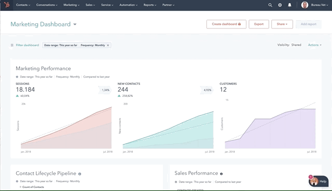Click Compared to last year in Marketing Performance

pyautogui.click(x=96, y=77)
